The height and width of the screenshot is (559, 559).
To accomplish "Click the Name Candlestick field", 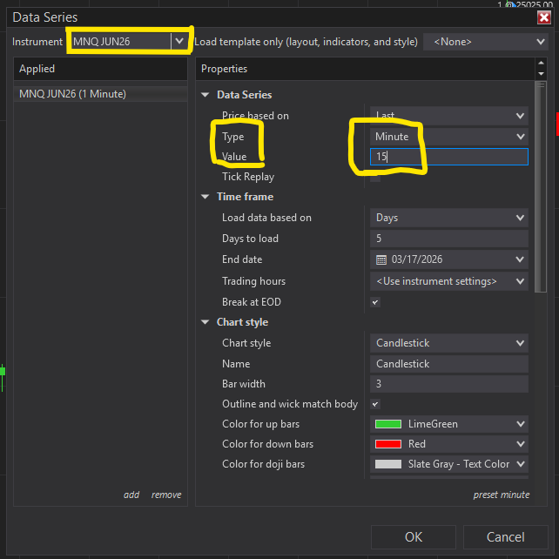I will [x=448, y=364].
